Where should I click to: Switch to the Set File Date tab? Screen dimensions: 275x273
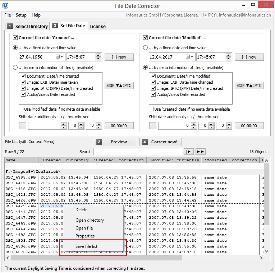pos(69,26)
